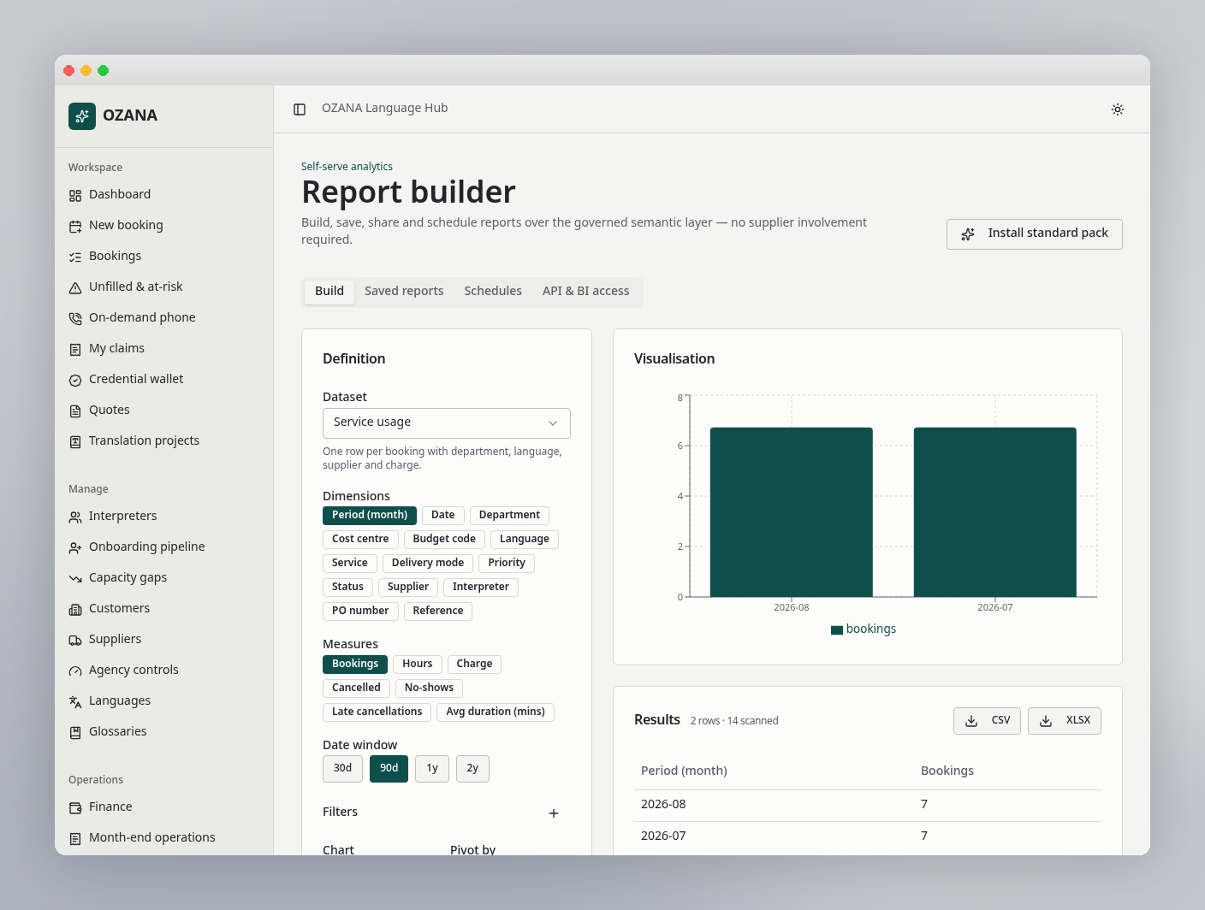
Task: Click the Finance wallet icon
Action: [75, 807]
